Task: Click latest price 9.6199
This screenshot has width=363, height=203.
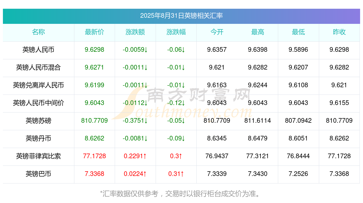Action: click(94, 85)
